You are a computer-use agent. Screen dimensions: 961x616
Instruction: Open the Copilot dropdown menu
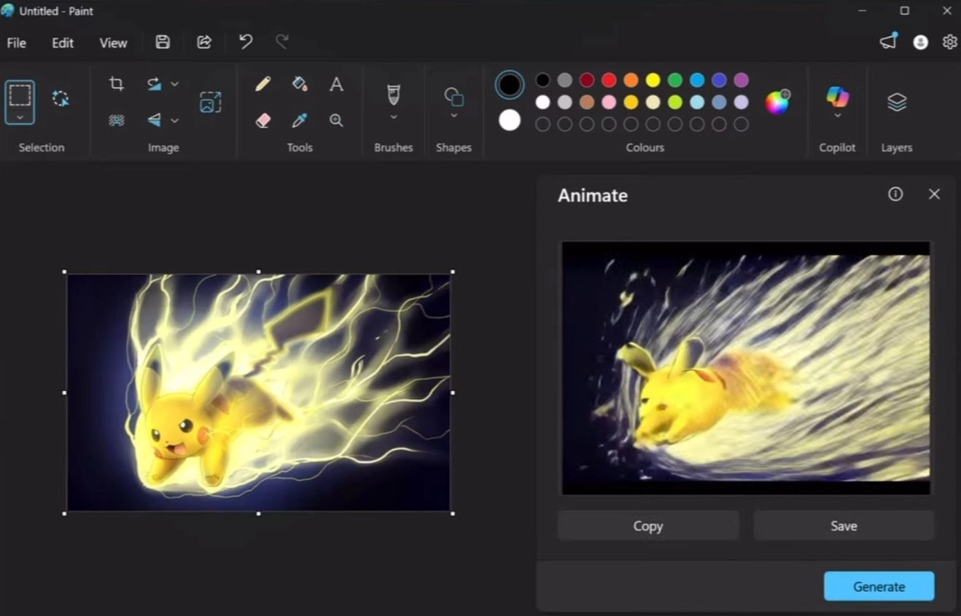click(x=837, y=116)
